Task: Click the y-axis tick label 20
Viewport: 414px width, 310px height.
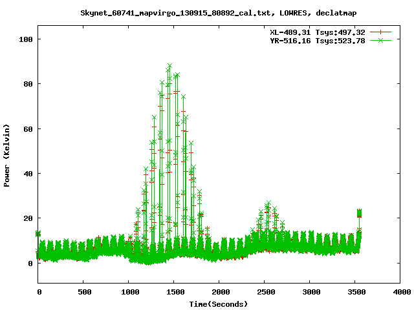Action: click(28, 218)
